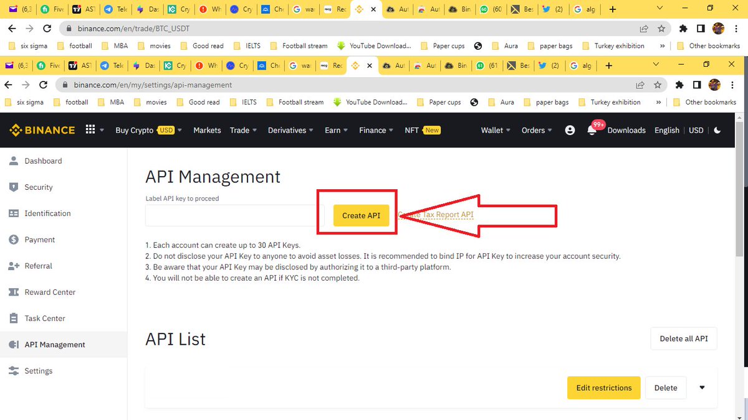
Task: Reload the api-management page
Action: pos(43,85)
